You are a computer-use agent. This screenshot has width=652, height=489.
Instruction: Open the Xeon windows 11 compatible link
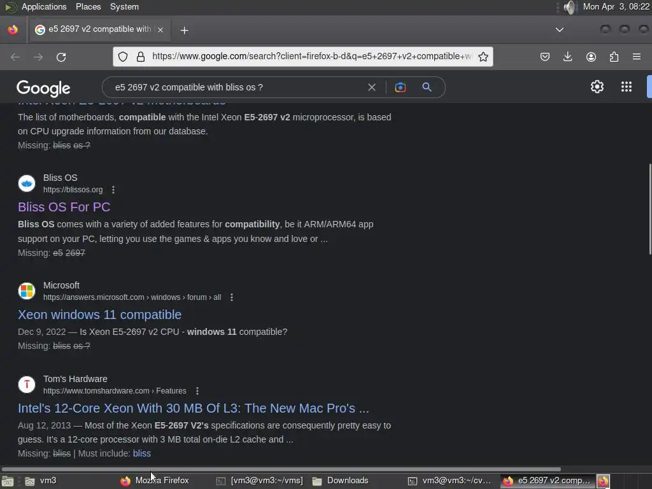tap(99, 315)
